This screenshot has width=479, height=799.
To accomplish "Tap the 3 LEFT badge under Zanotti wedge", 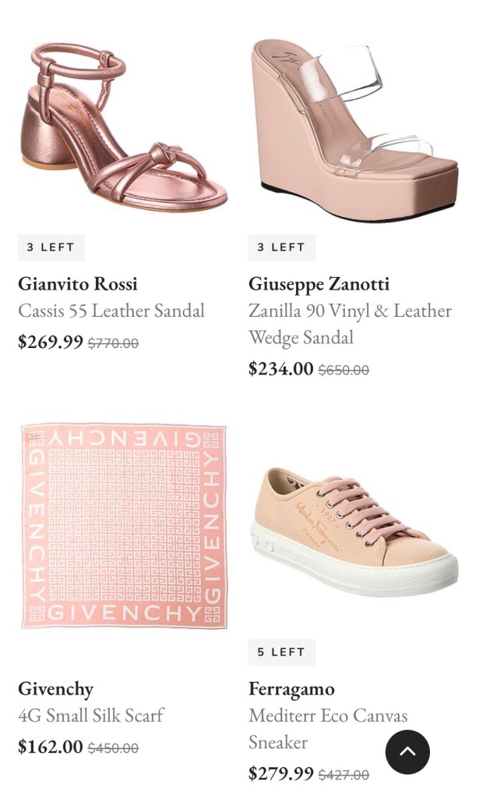I will coord(282,247).
